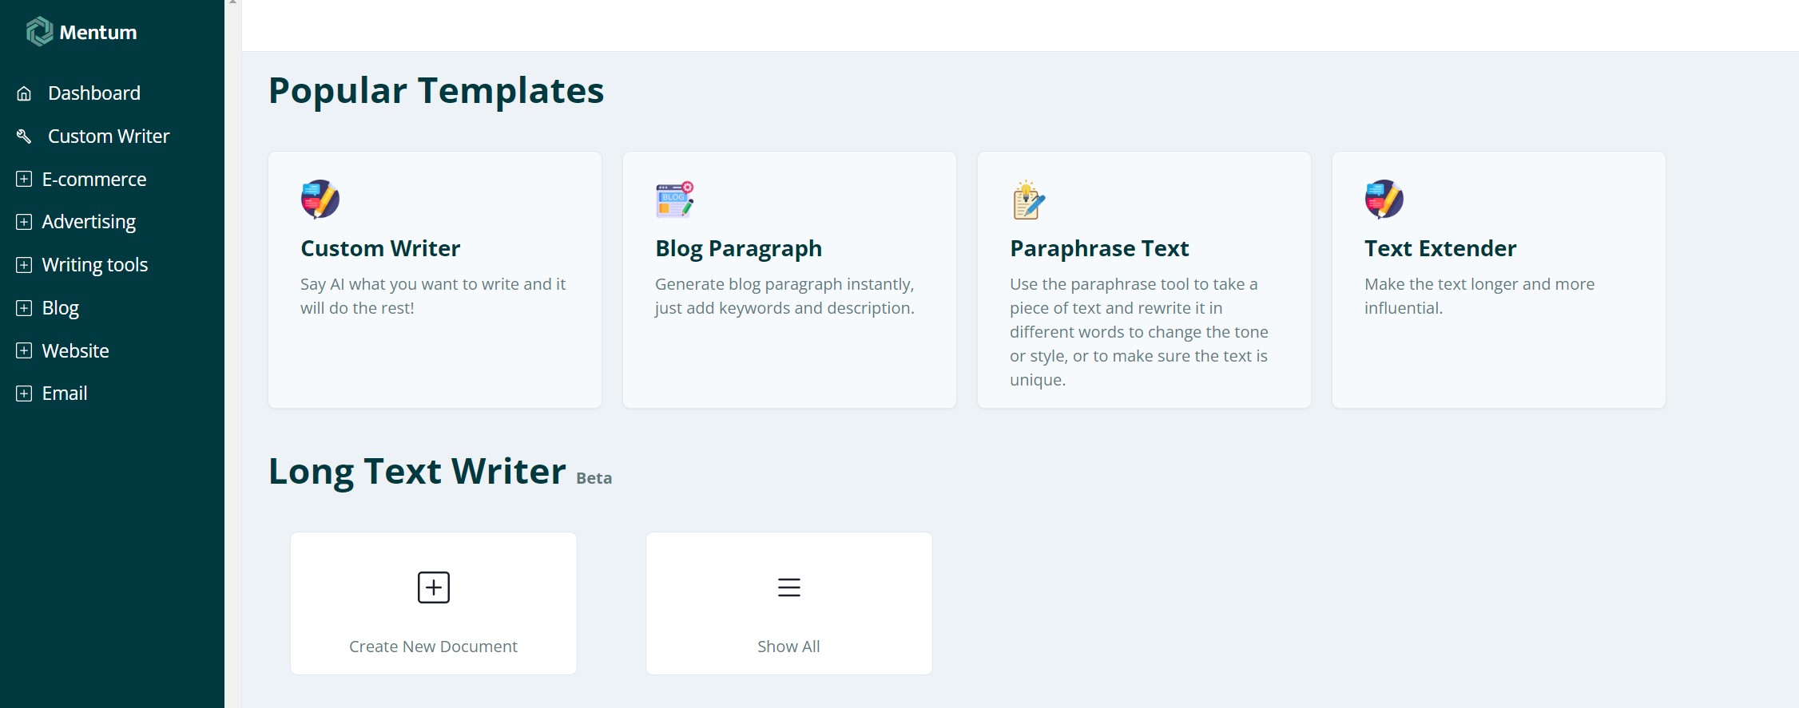Click the Custom Writer wrench icon
This screenshot has height=708, width=1799.
click(24, 136)
